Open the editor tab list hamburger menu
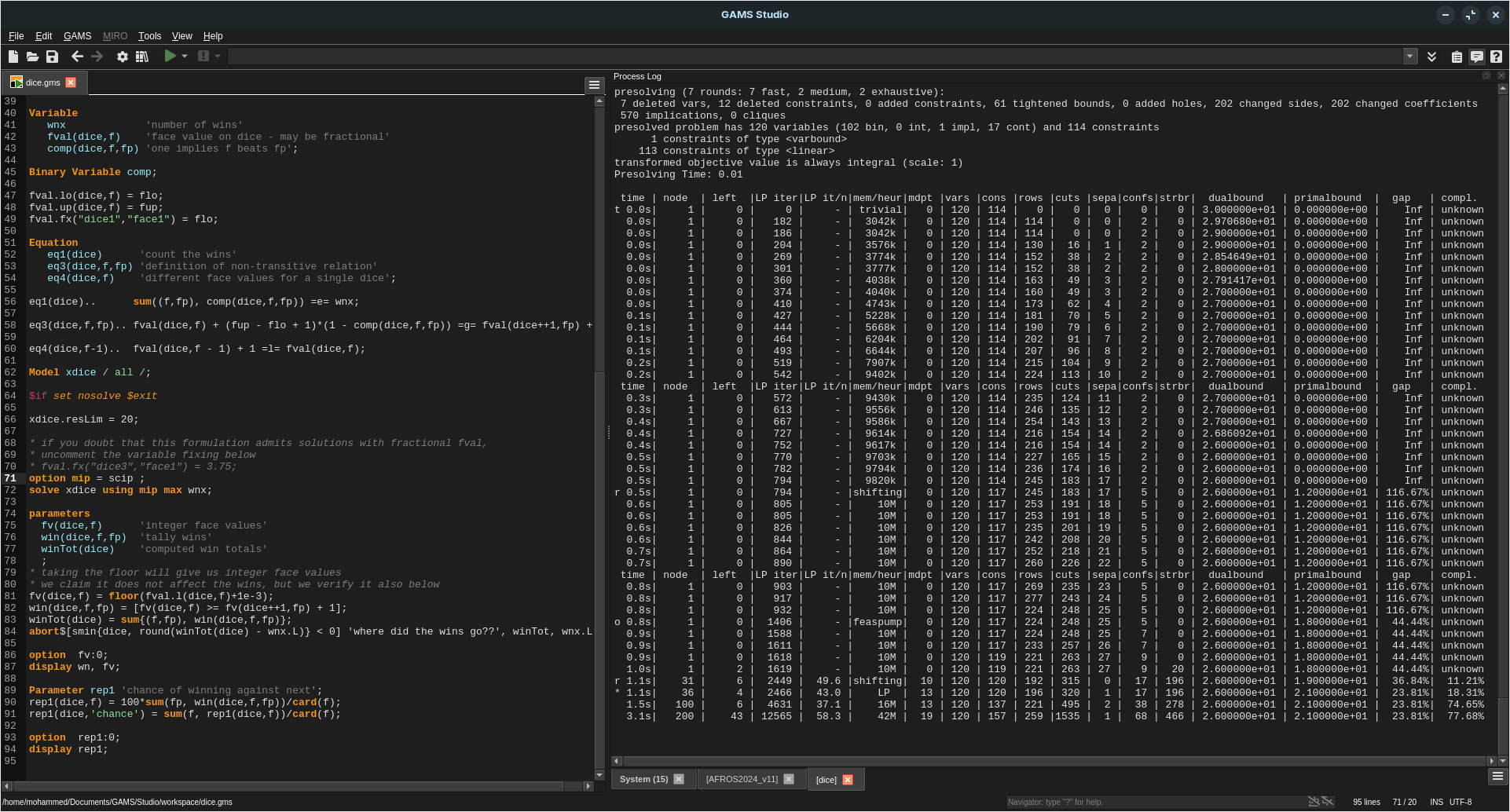1510x812 pixels. coord(594,85)
